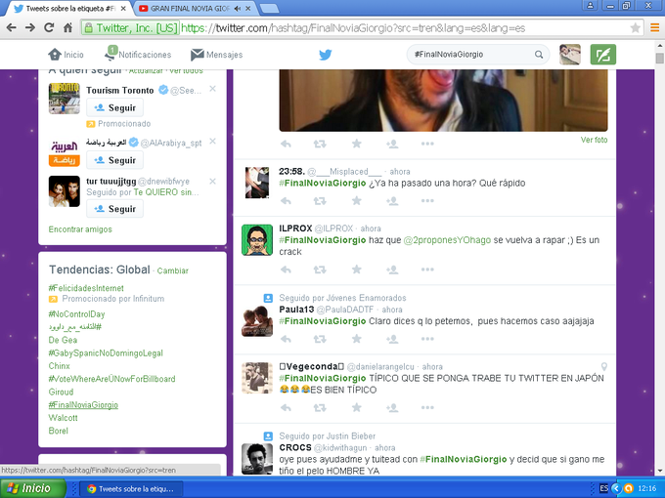Dismiss the Tourism Toronto suggestion
The width and height of the screenshot is (665, 498).
[212, 89]
